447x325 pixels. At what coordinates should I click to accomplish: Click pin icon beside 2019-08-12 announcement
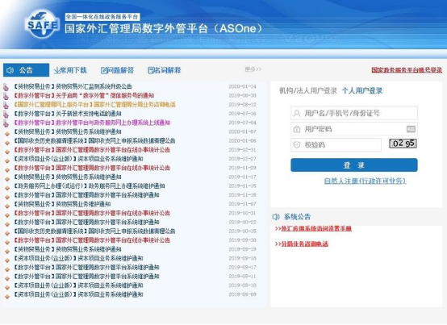[6, 105]
